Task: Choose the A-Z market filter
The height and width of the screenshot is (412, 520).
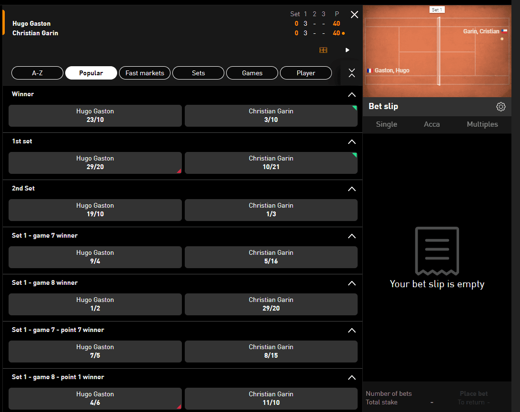Action: 37,73
